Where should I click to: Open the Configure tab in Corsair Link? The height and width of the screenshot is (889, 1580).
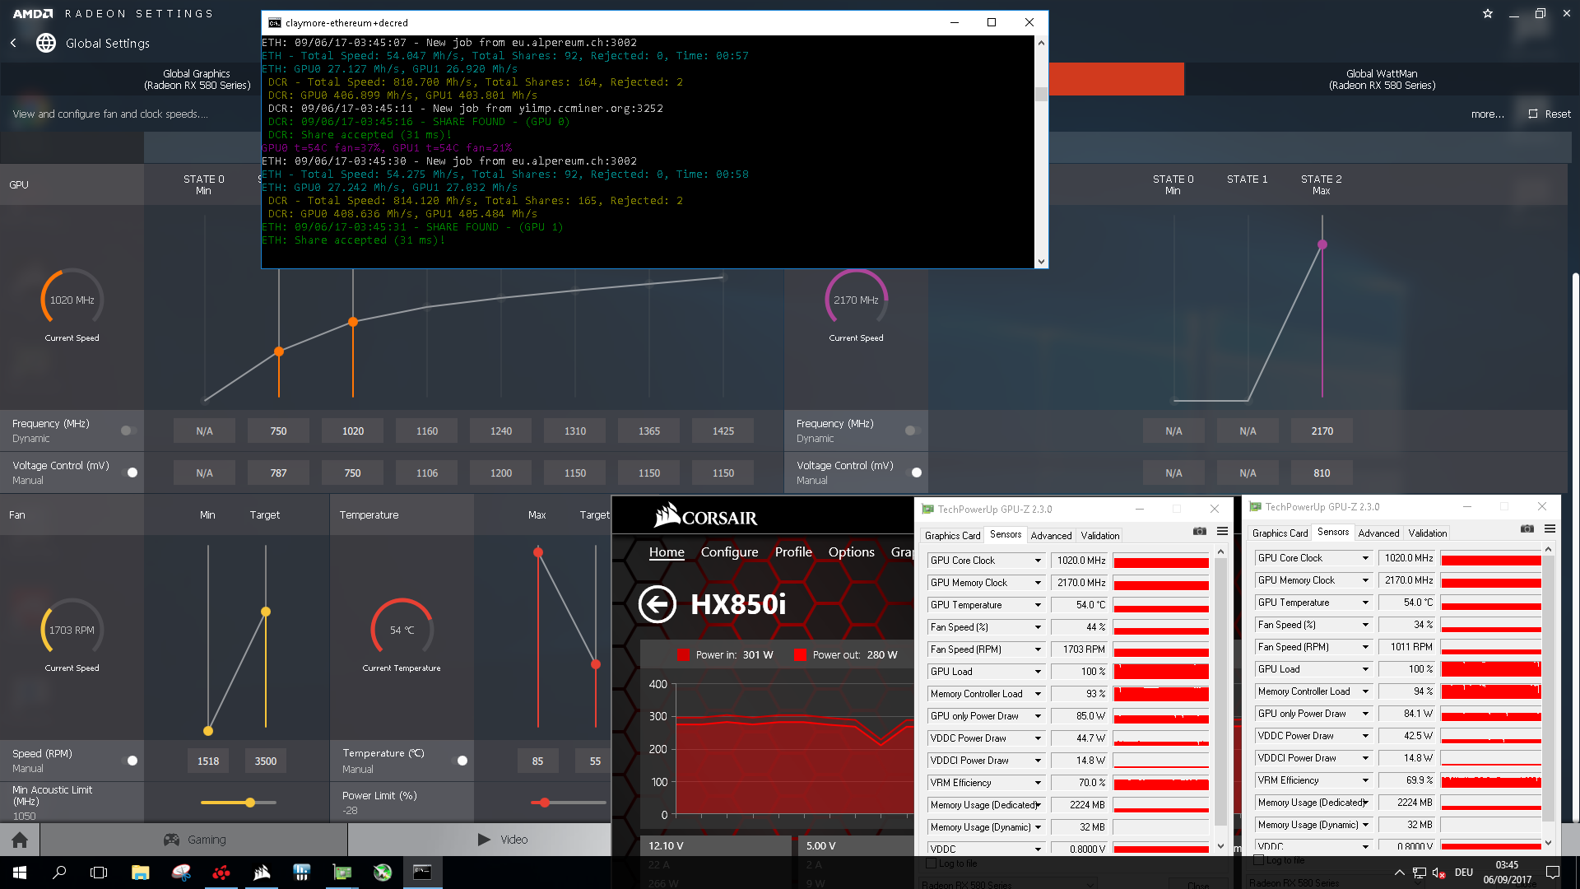729,552
